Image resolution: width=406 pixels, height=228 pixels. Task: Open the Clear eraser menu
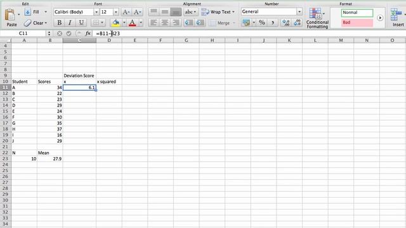[36, 23]
